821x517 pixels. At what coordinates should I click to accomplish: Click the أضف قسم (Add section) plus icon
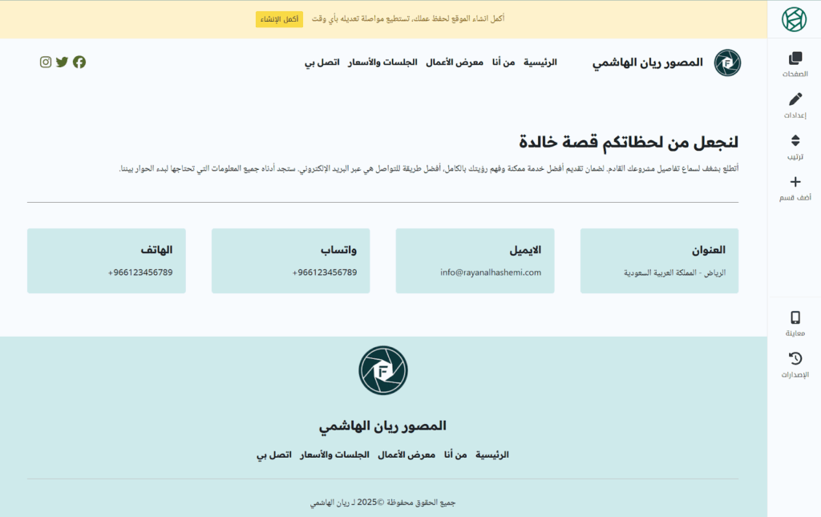tap(795, 182)
